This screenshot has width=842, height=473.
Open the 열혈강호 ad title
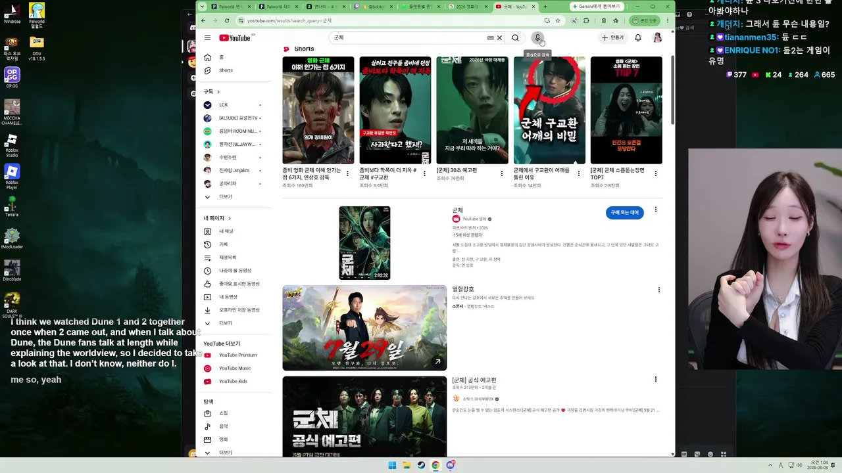point(463,289)
